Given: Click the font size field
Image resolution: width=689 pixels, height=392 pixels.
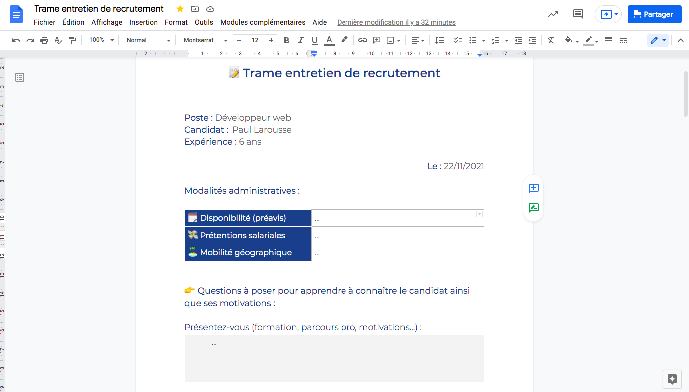Looking at the screenshot, I should [255, 40].
